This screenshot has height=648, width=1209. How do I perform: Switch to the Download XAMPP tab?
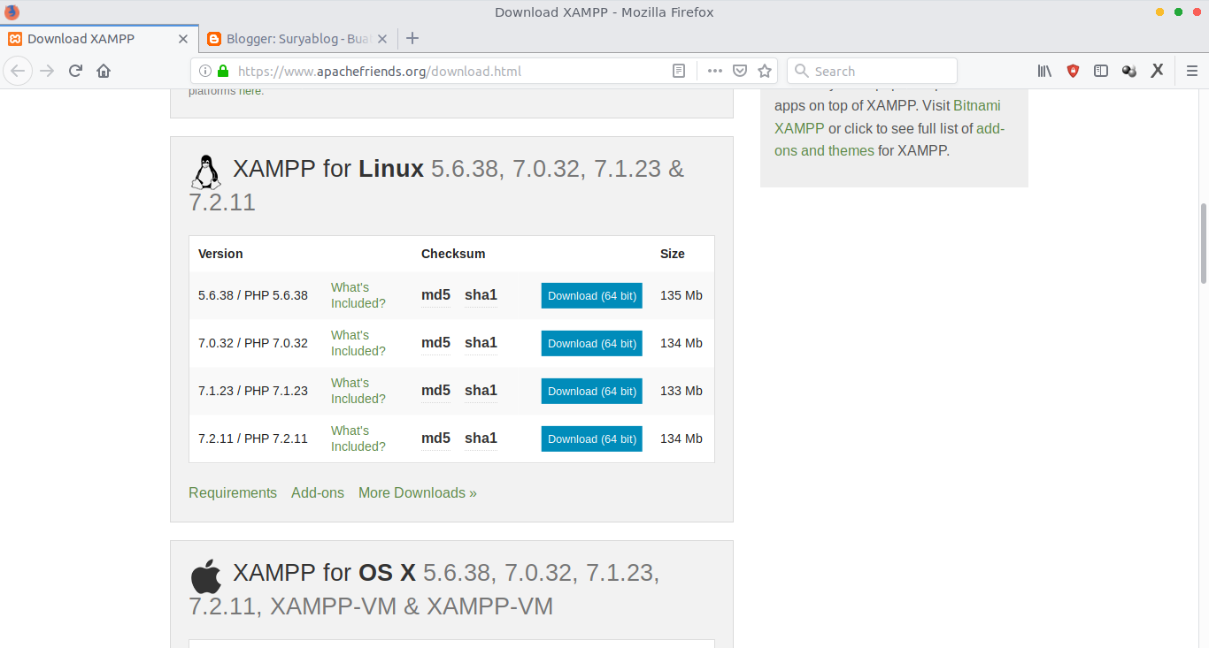[99, 39]
